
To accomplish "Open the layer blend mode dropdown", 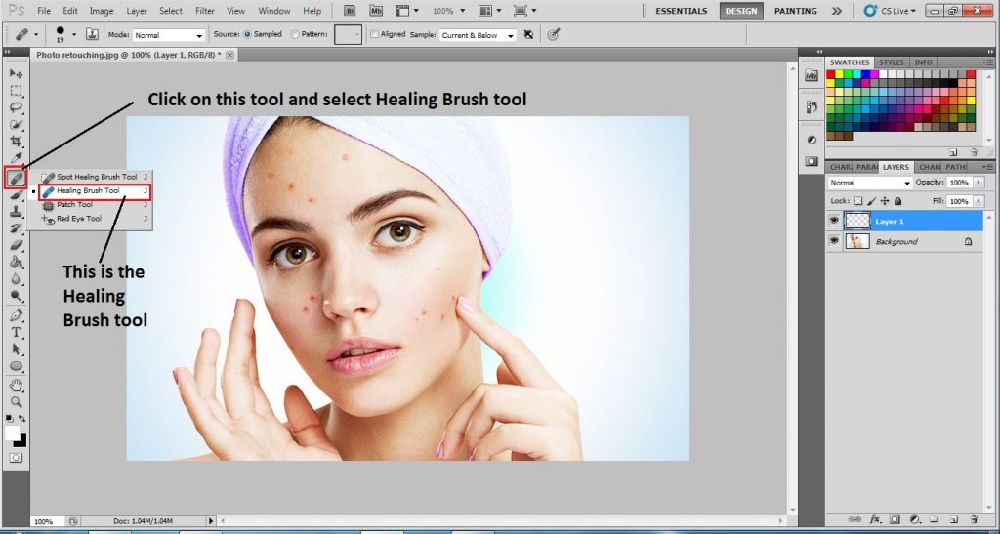I will (870, 183).
